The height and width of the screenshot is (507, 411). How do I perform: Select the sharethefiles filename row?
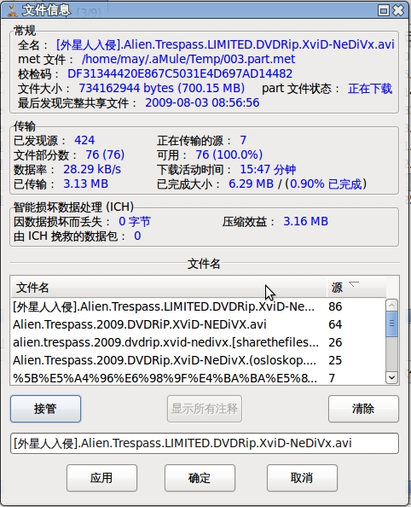tap(199, 342)
